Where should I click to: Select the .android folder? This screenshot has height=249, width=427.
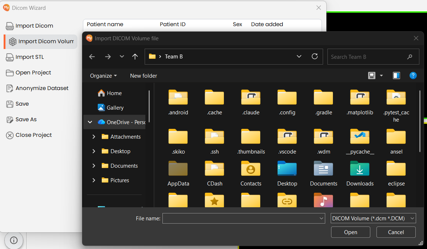[x=178, y=102]
